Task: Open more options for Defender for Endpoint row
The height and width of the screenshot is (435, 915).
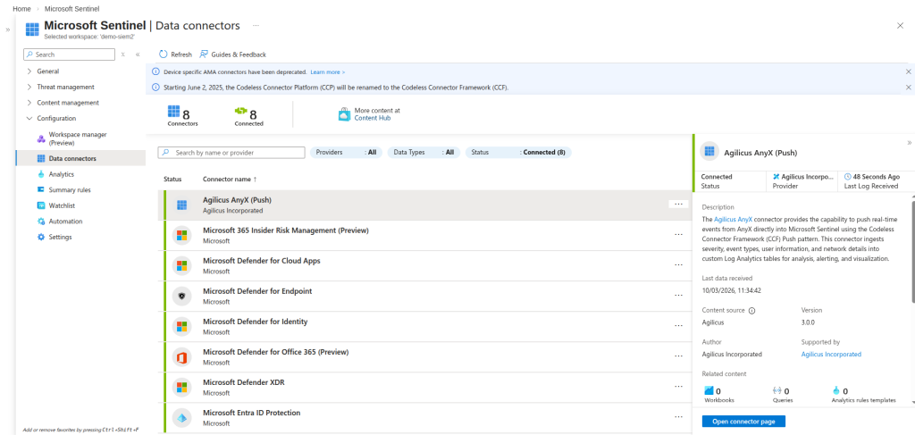Action: [678, 295]
